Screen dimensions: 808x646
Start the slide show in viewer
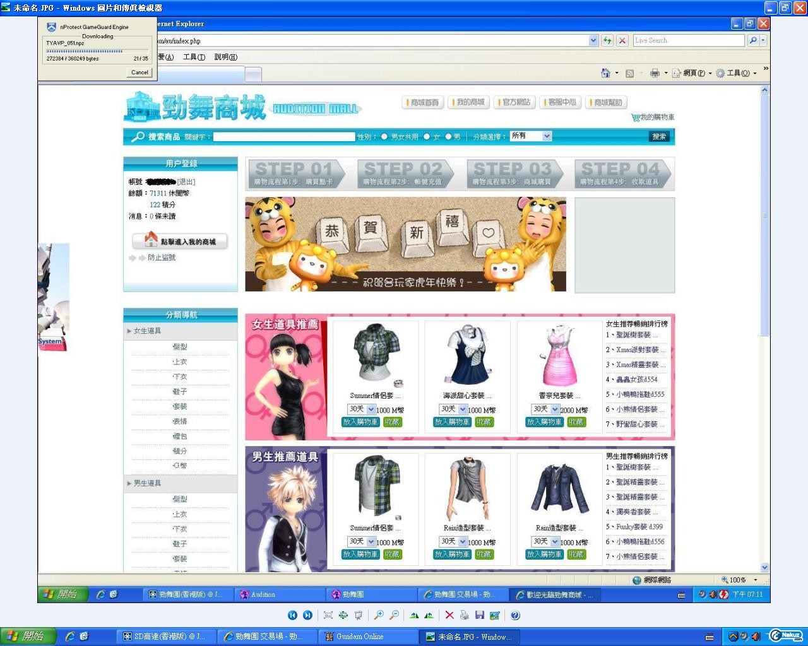(359, 615)
